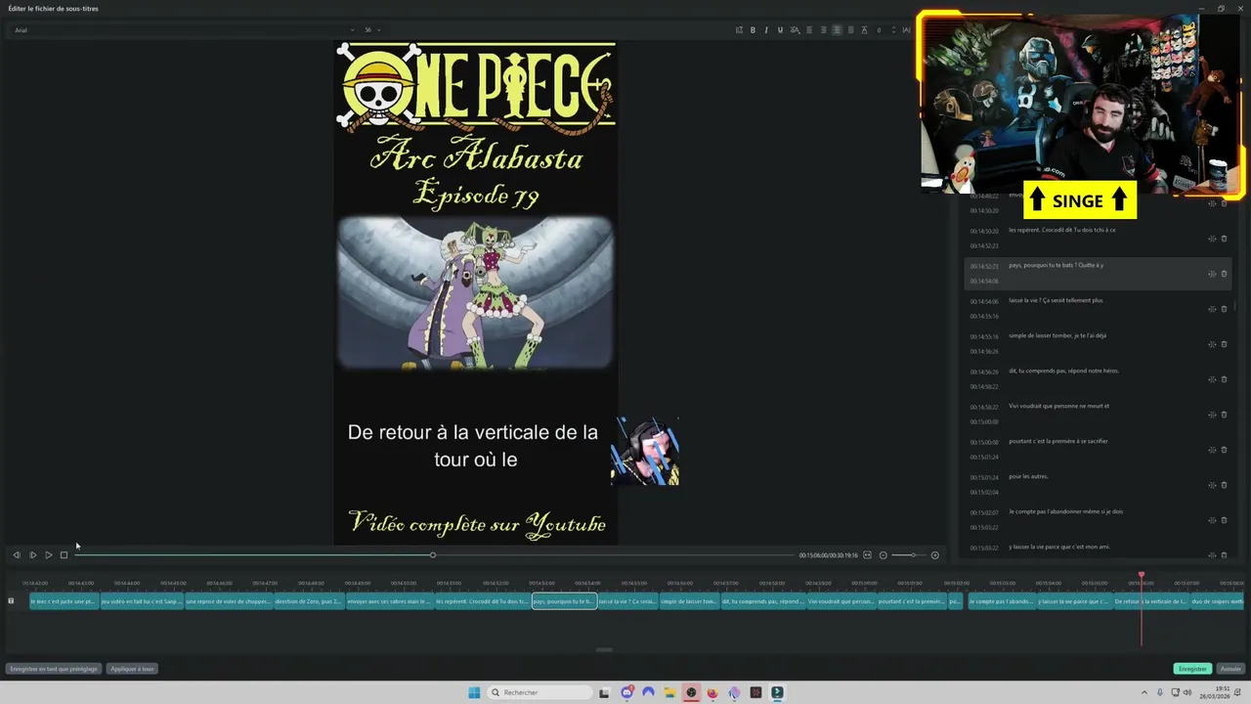Screen dimensions: 1251x704
Task: Select timeline clip 'je compte pas l'aband...'
Action: (x=1002, y=601)
